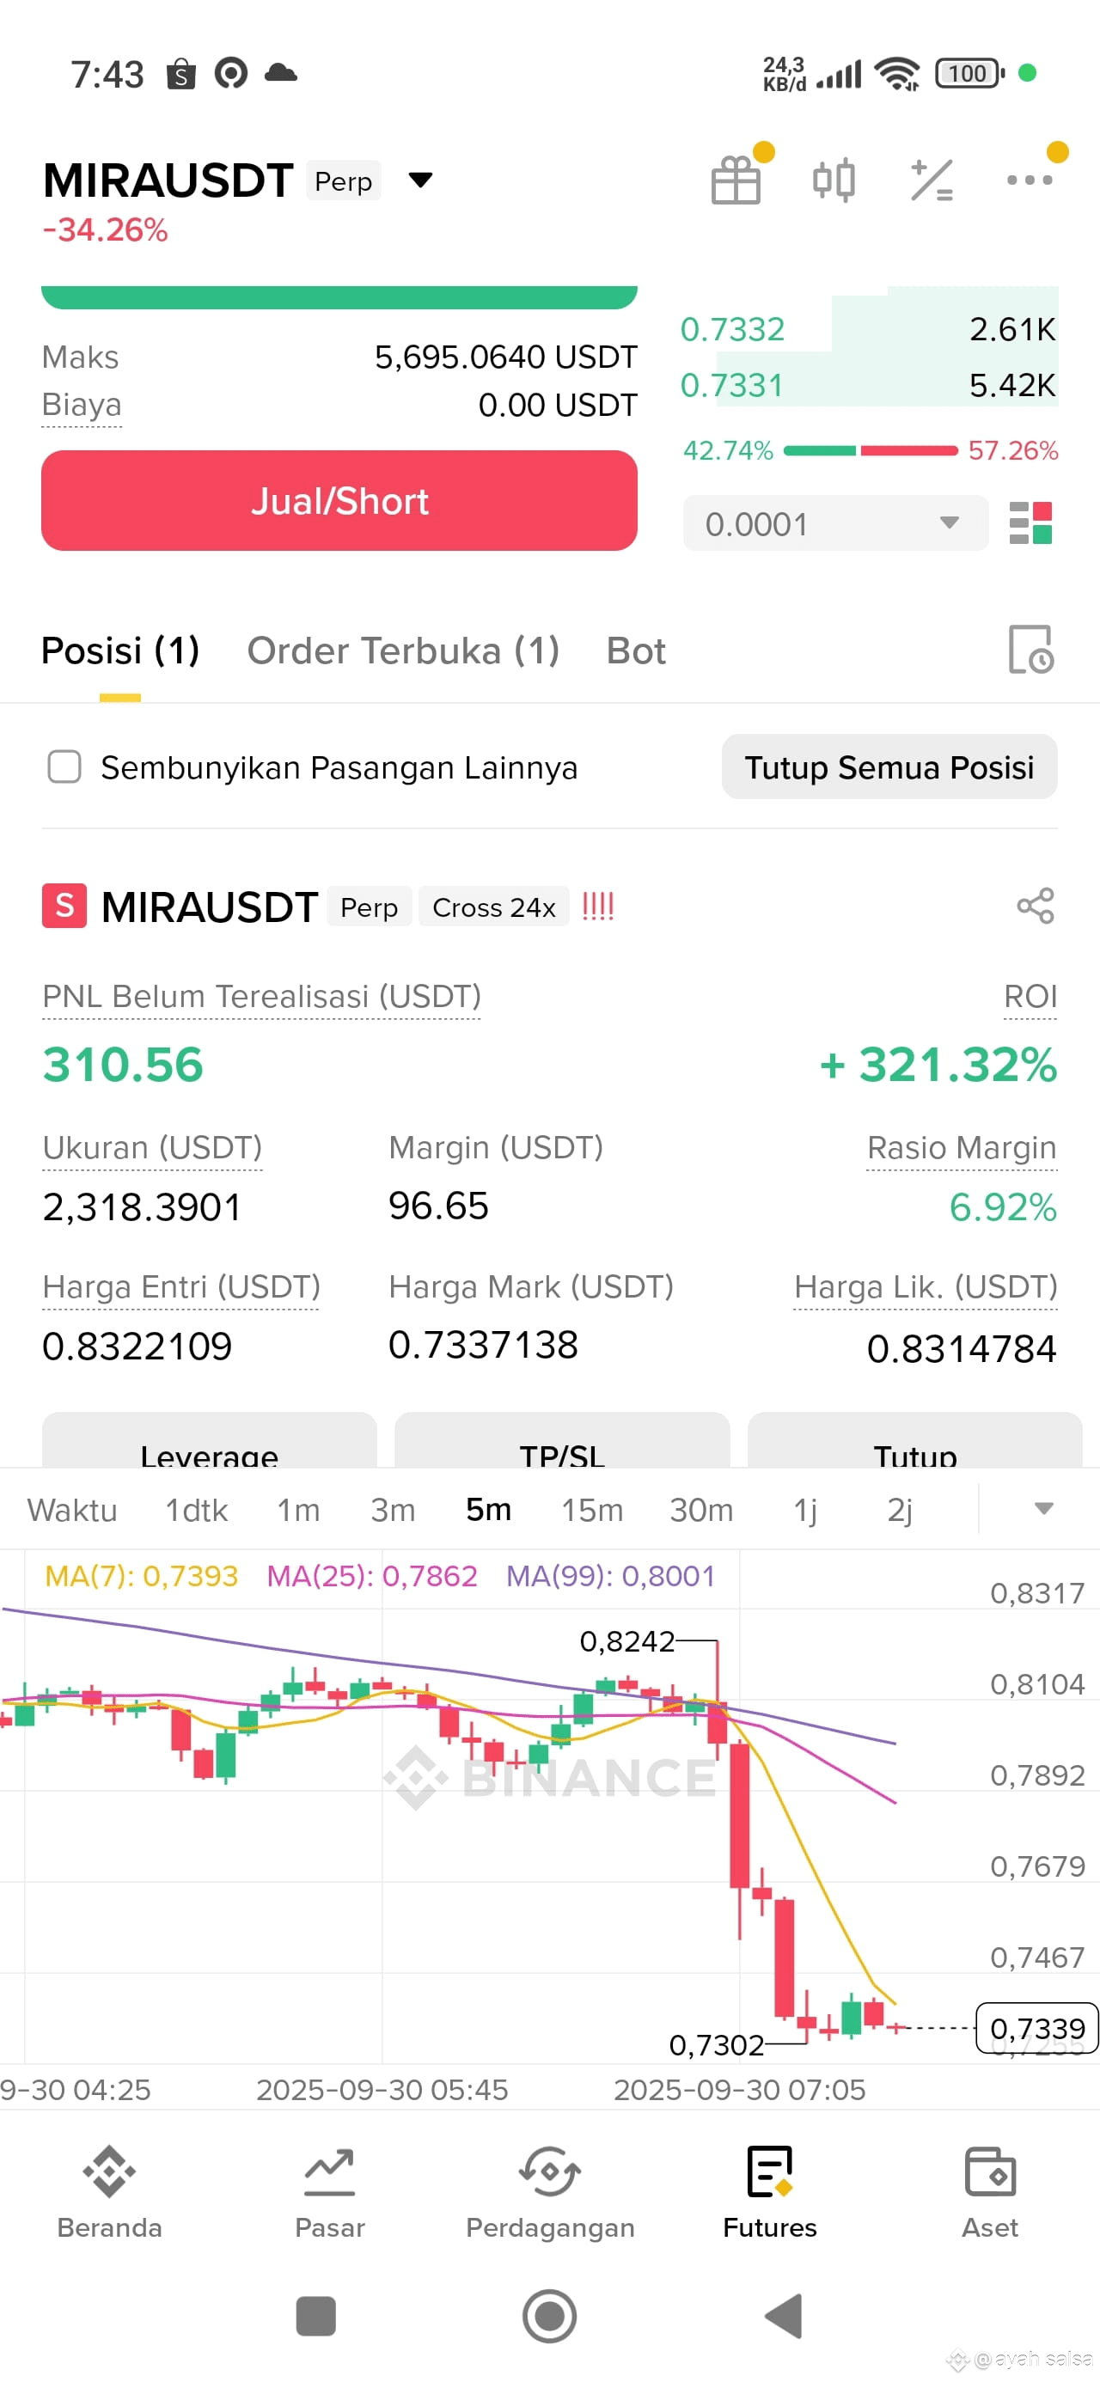Open the 0.0001 price precision dropdown
This screenshot has width=1100, height=2382.
835,523
